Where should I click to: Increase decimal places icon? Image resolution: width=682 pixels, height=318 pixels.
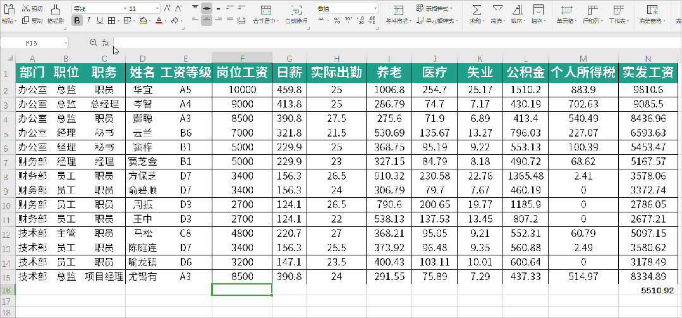(x=360, y=20)
